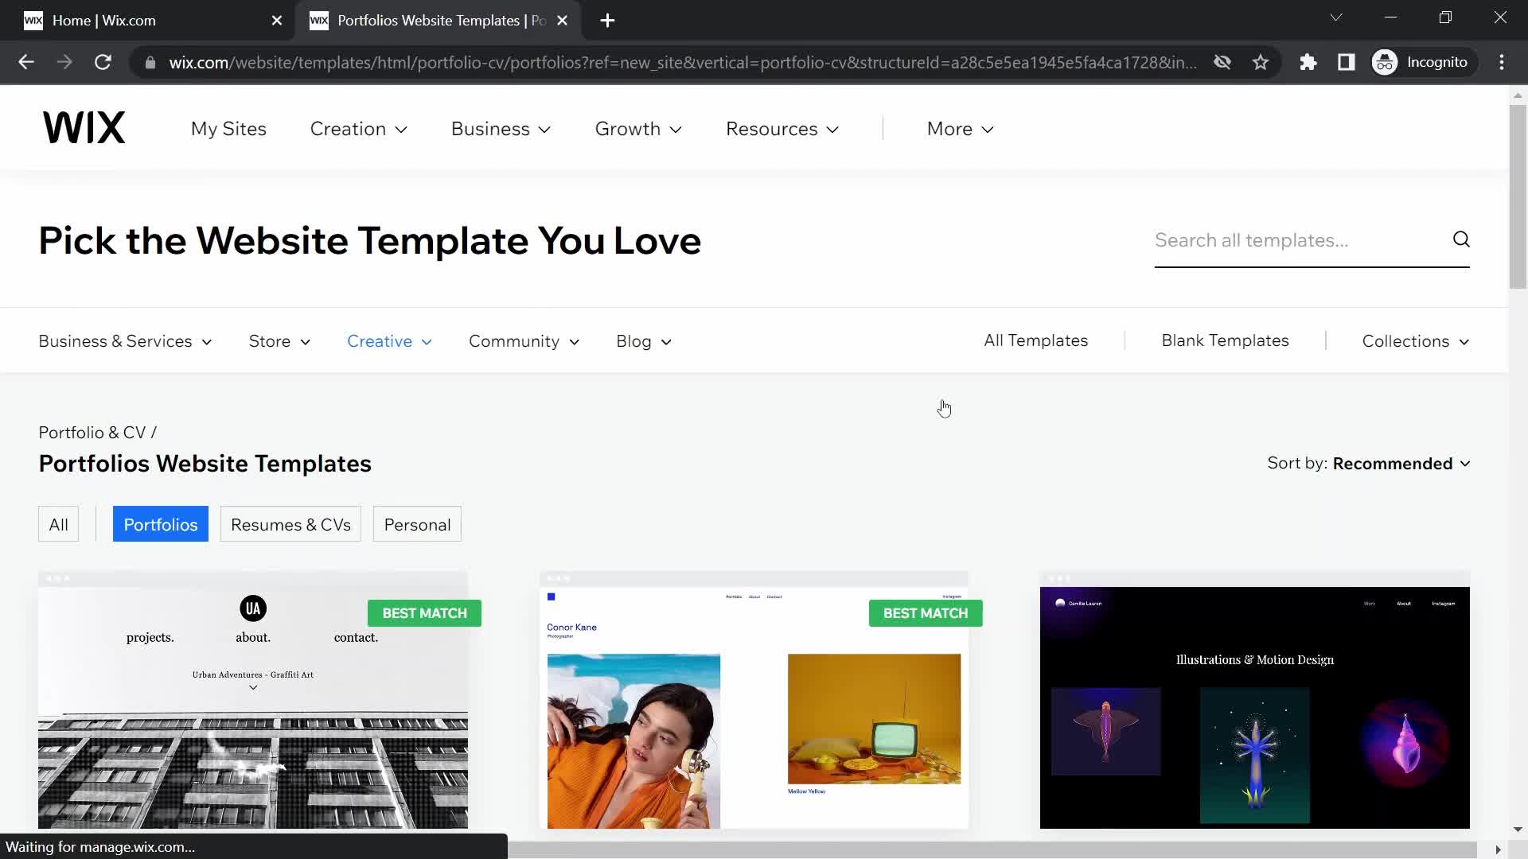This screenshot has height=859, width=1528.
Task: Open the browser side panel icon
Action: (x=1347, y=62)
